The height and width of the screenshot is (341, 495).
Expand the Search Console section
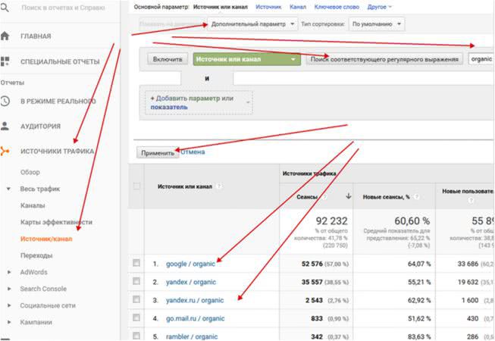[x=9, y=289]
